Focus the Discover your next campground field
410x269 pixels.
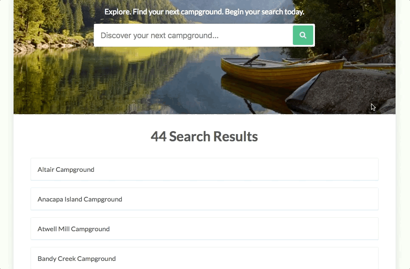click(x=194, y=35)
